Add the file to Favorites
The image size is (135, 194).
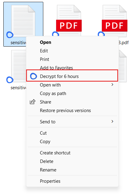(56, 68)
